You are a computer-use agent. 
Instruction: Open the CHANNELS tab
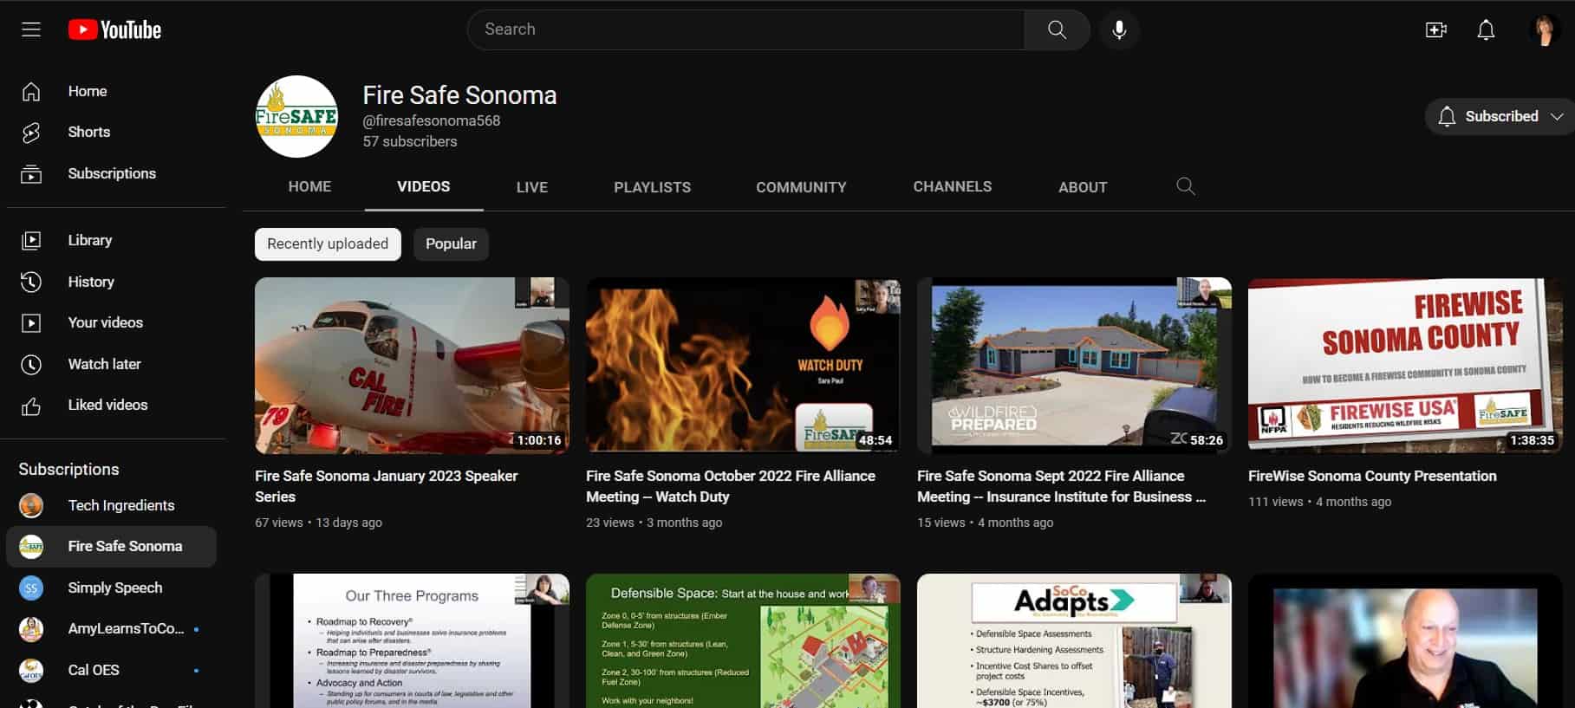tap(953, 186)
